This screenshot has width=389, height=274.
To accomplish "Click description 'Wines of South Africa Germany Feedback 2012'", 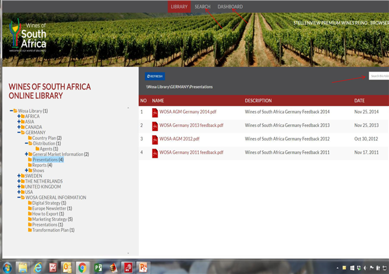I will pyautogui.click(x=287, y=139).
